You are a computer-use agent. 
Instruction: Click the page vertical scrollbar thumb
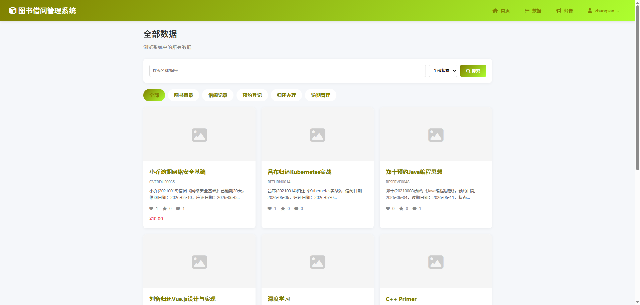pyautogui.click(x=637, y=87)
